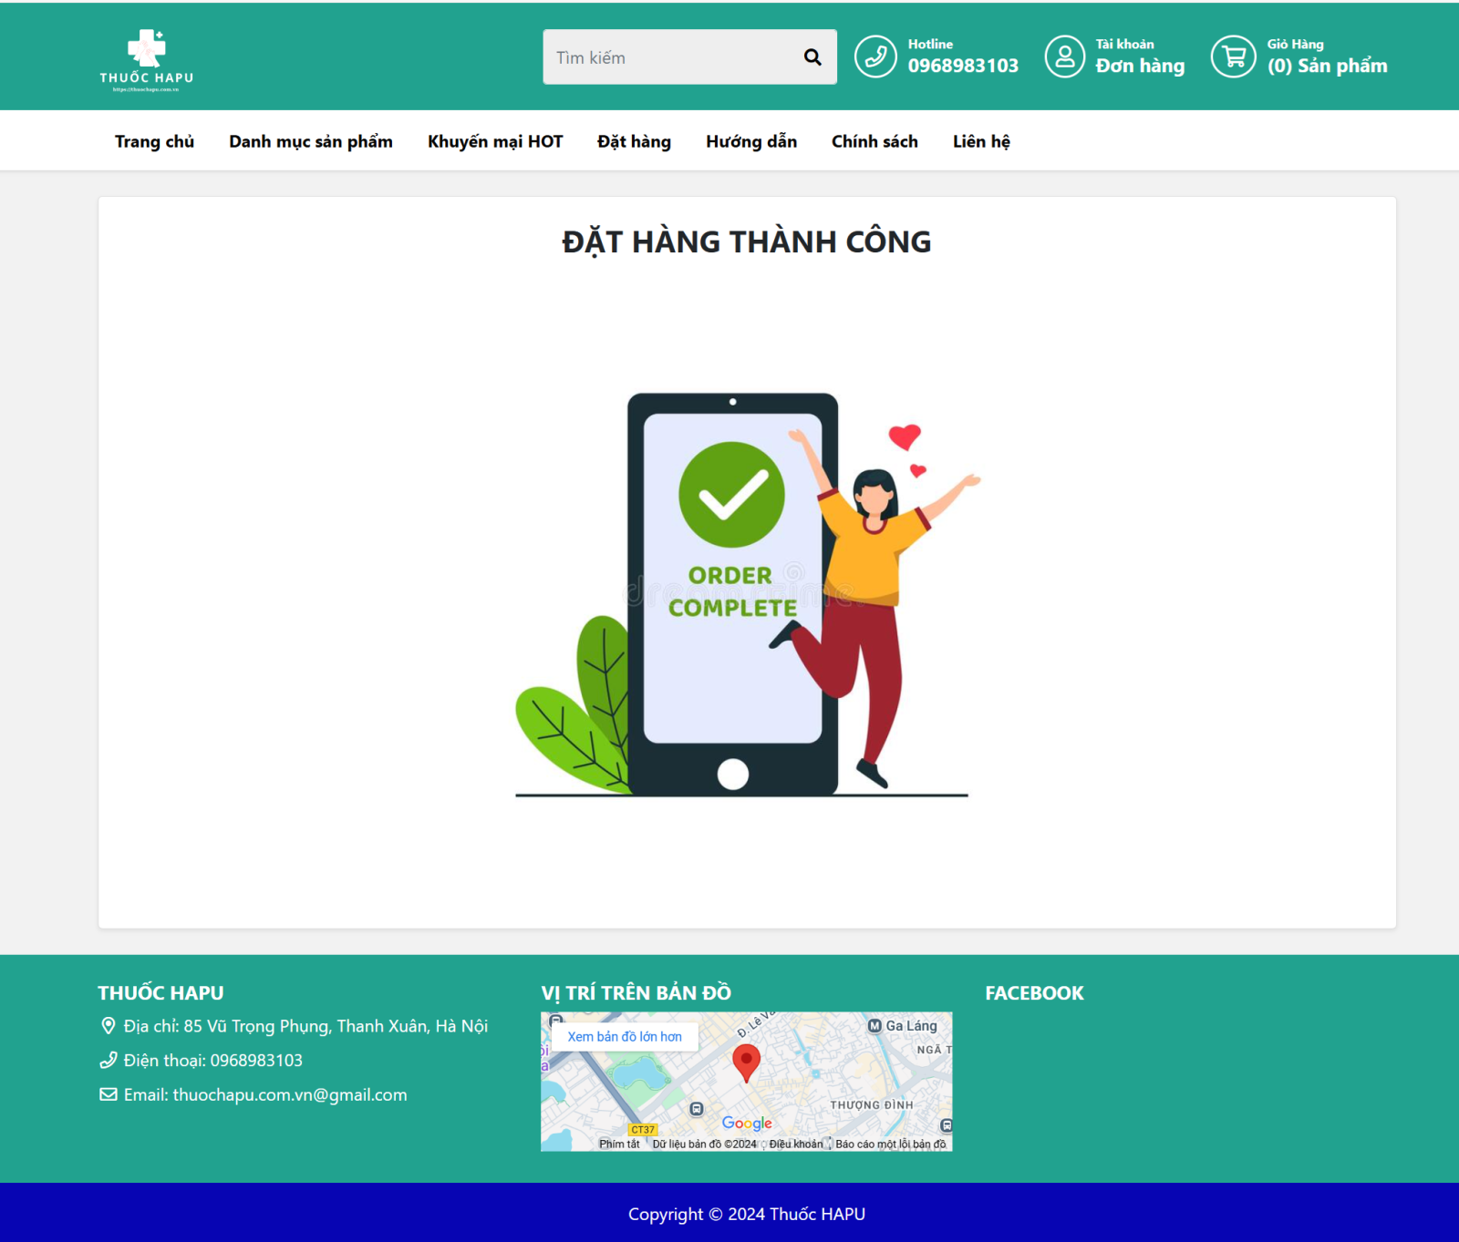Viewport: 1459px width, 1242px height.
Task: Click the footer email envelope icon
Action: 108,1094
